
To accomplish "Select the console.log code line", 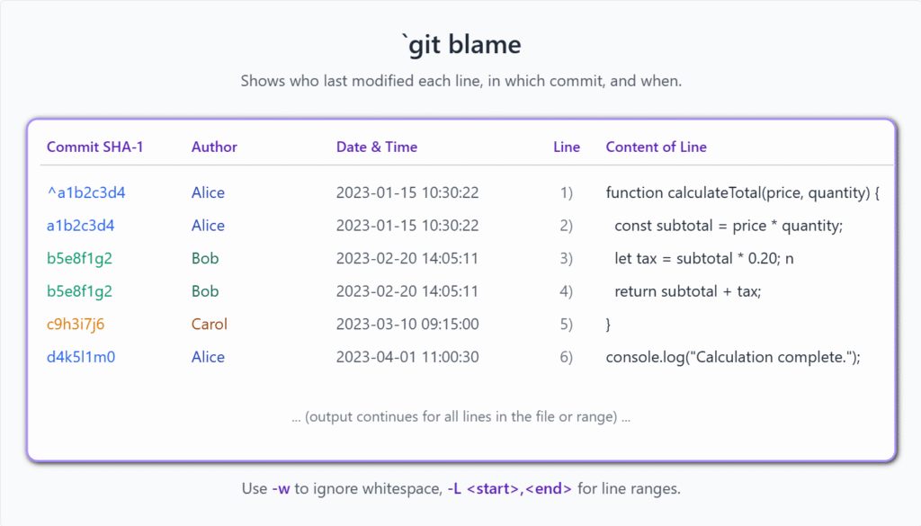I will tap(733, 357).
